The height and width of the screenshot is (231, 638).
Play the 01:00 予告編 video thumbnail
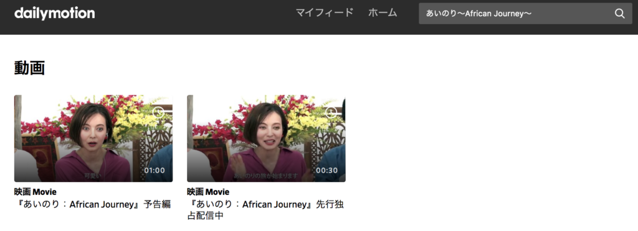coord(93,138)
